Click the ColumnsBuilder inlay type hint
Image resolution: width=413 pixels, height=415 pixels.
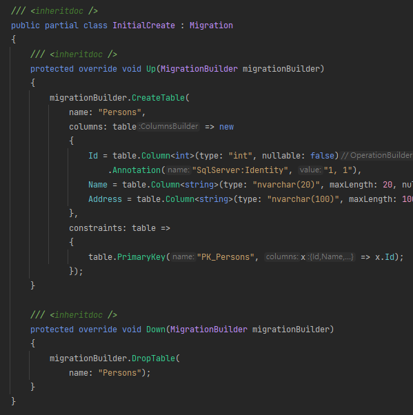point(168,127)
